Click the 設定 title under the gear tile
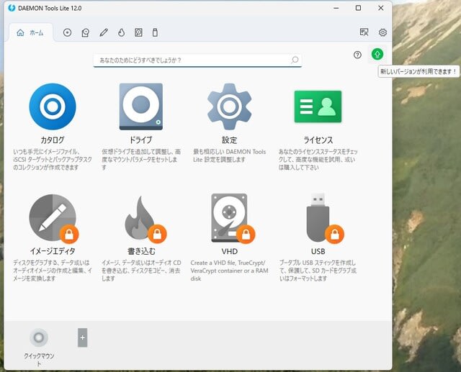 click(229, 140)
